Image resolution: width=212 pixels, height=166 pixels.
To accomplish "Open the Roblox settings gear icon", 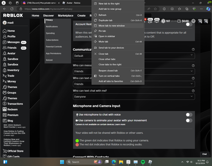I will click(x=193, y=21).
